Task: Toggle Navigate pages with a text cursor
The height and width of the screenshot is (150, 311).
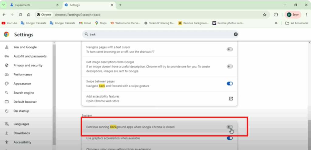Action: click(230, 49)
